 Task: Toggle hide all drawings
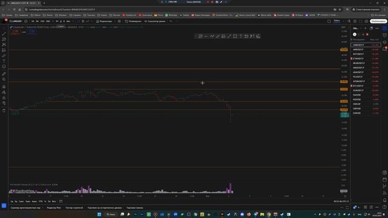tap(4, 103)
